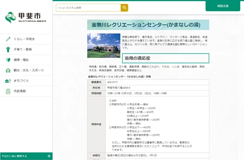Click the 休館日 table header cell
Image resolution: width=244 pixels, height=160 pixels.
[96, 155]
